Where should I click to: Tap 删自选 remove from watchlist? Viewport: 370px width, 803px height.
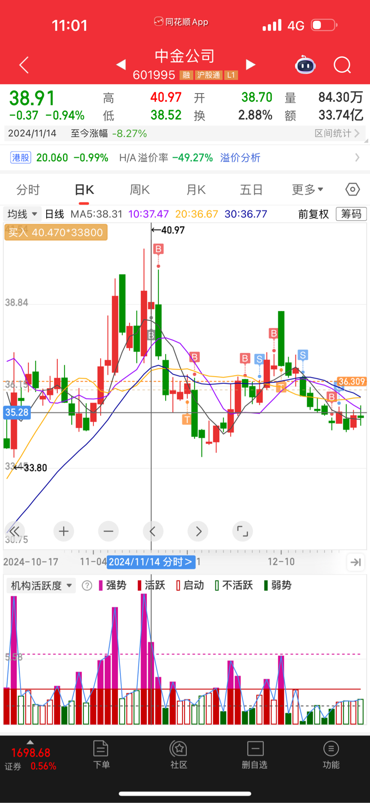tap(254, 755)
